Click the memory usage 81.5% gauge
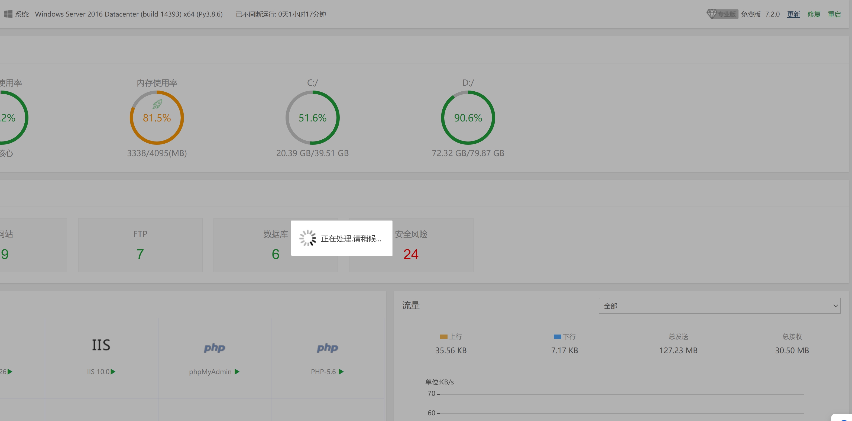This screenshot has width=852, height=421. (157, 117)
